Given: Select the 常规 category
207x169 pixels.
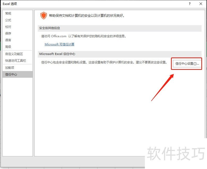Looking at the screenshot, I should [x=8, y=13].
